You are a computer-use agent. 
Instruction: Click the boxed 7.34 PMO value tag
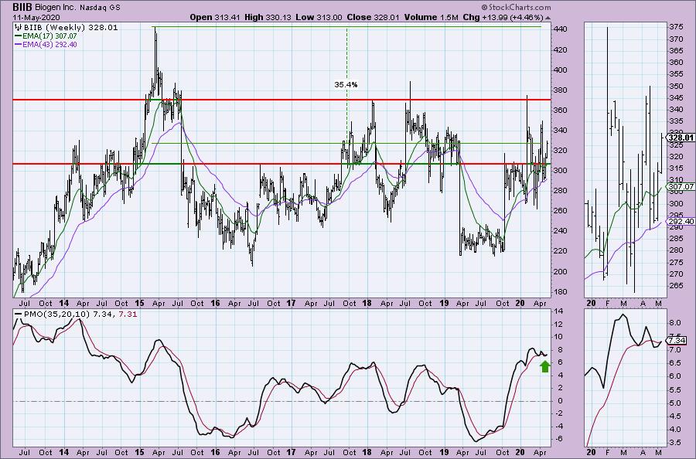[x=677, y=341]
